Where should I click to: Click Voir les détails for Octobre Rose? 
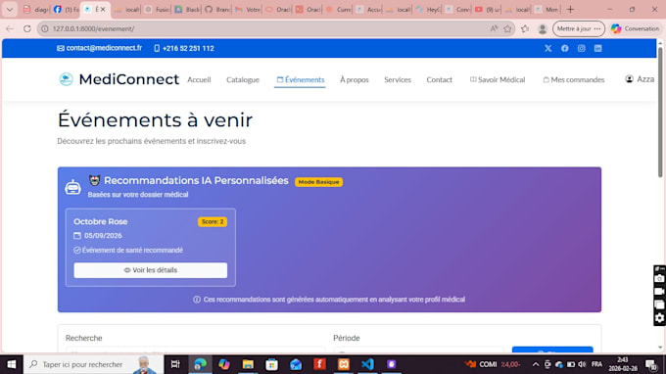[x=151, y=270]
